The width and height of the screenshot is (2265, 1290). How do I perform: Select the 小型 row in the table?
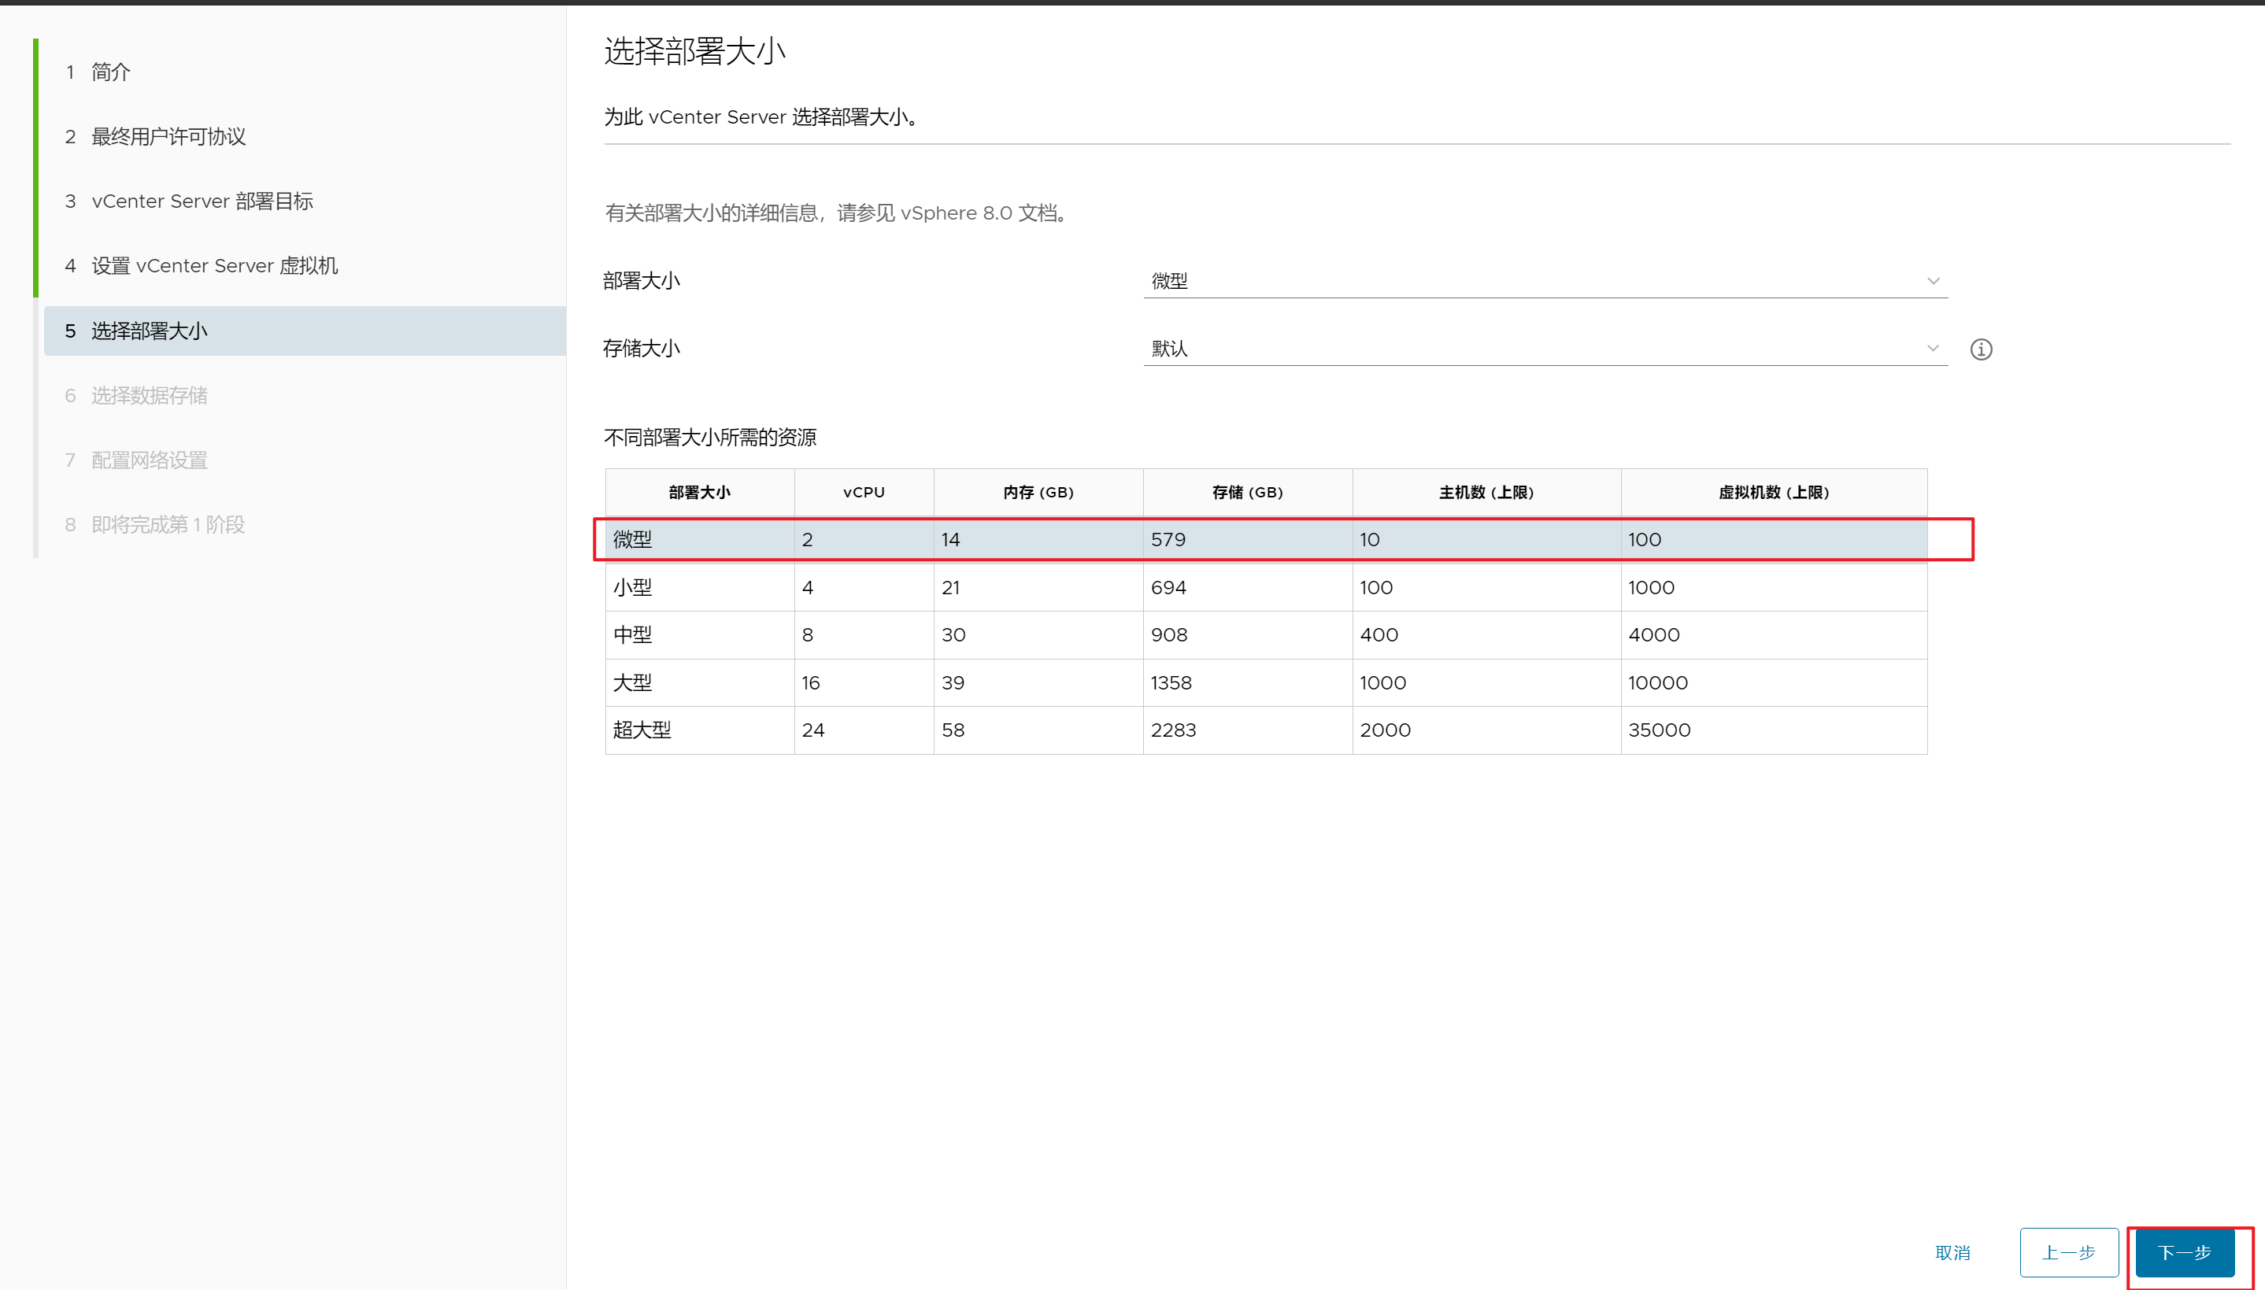coord(1265,587)
